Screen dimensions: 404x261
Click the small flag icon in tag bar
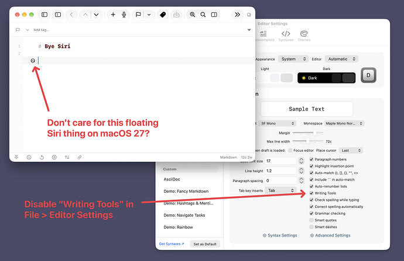click(x=18, y=30)
